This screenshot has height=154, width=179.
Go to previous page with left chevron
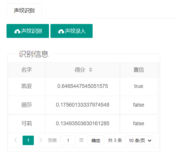point(16,140)
